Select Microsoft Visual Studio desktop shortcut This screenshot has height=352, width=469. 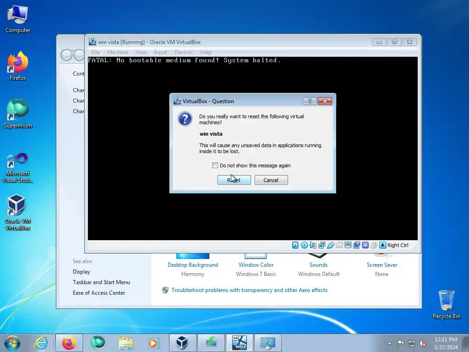(x=18, y=168)
